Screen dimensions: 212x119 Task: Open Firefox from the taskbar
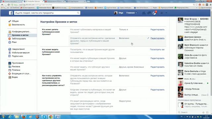pos(24,117)
